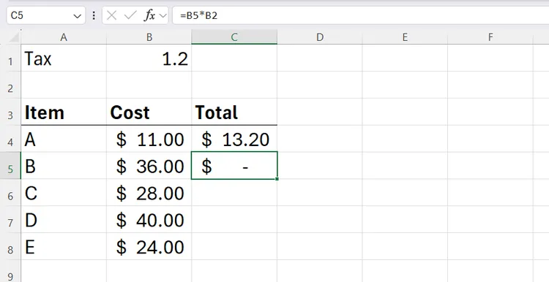Select row 6 header
Viewport: 549px width, 282px height.
click(x=10, y=193)
